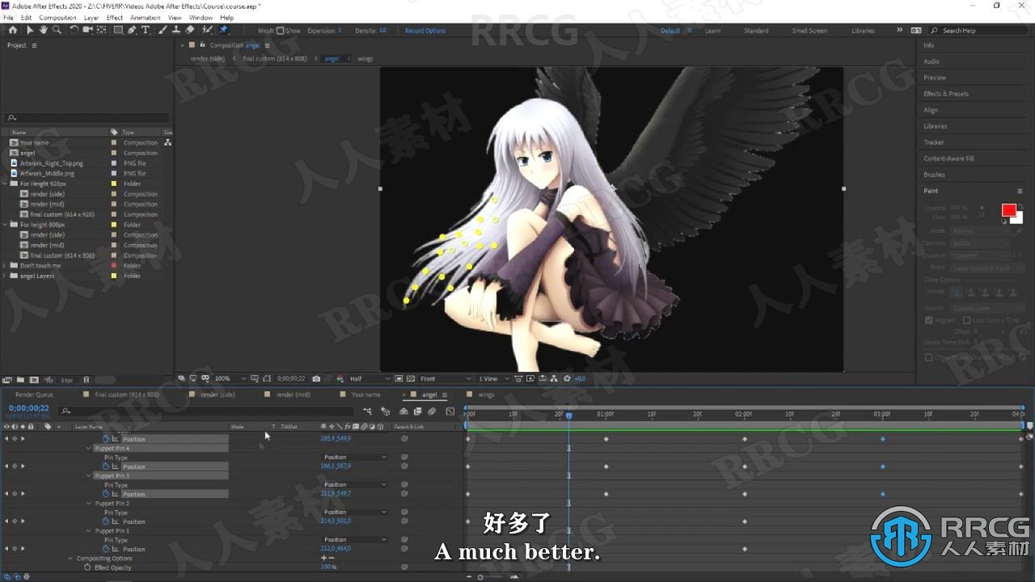Open the Animation menu
Viewport: 1035px width, 582px height.
point(146,17)
